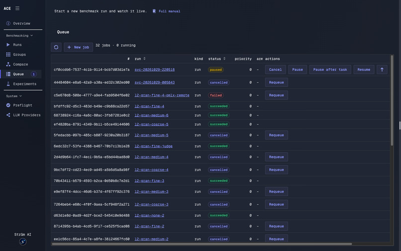Screen dimensions: 401x251
Task: Open run link l2-gran-medium-6
Action: click(x=151, y=115)
